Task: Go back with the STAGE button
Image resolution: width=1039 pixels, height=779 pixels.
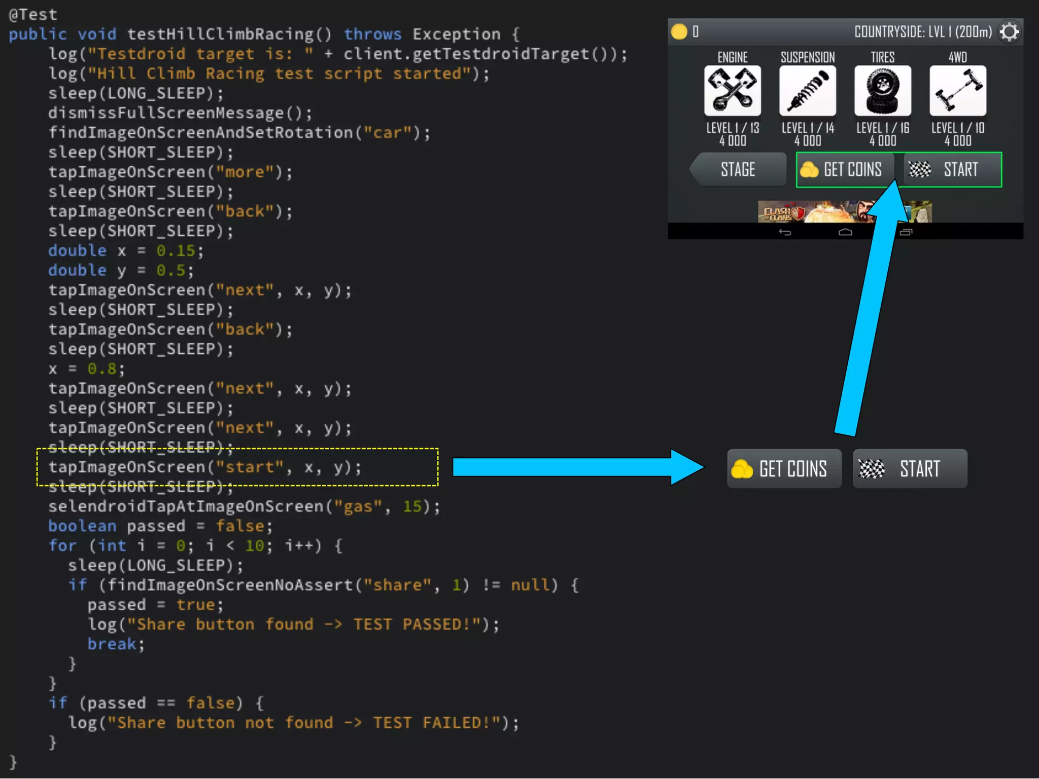Action: [738, 169]
